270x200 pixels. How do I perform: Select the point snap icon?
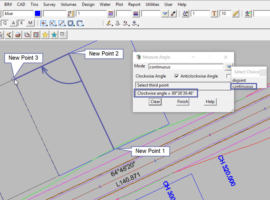[x=43, y=23]
